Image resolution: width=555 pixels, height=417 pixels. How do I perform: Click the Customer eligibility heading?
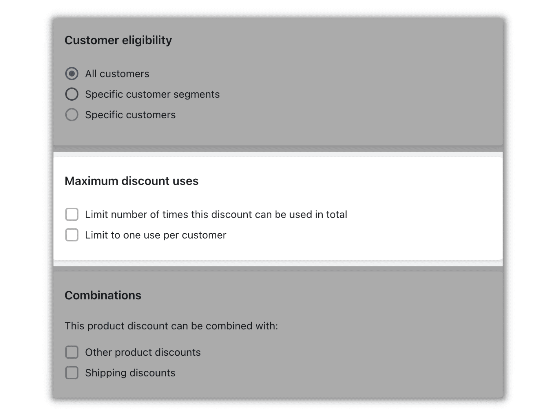tap(118, 40)
